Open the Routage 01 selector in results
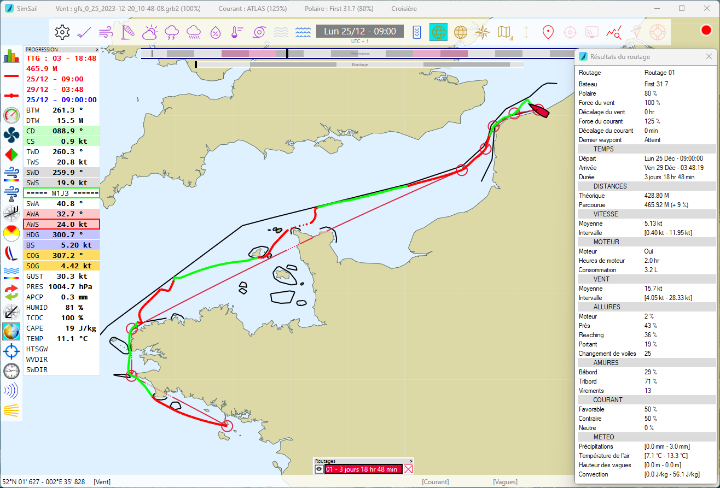Image resolution: width=720 pixels, height=488 pixels. [x=678, y=72]
